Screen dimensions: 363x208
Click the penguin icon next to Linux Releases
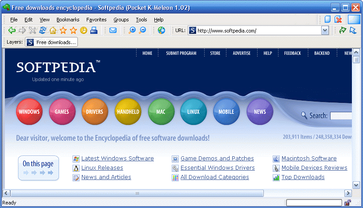[x=76, y=168]
